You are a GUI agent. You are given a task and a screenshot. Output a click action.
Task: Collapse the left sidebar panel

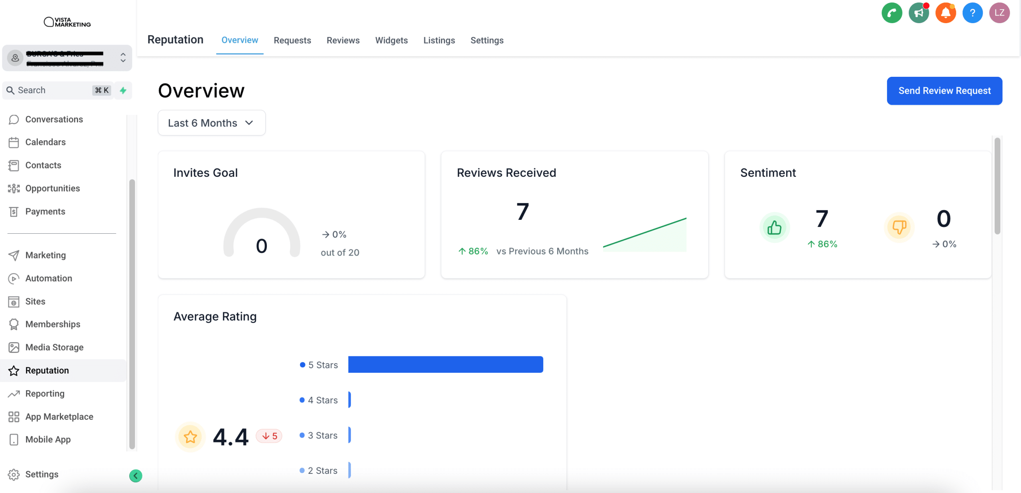(136, 475)
